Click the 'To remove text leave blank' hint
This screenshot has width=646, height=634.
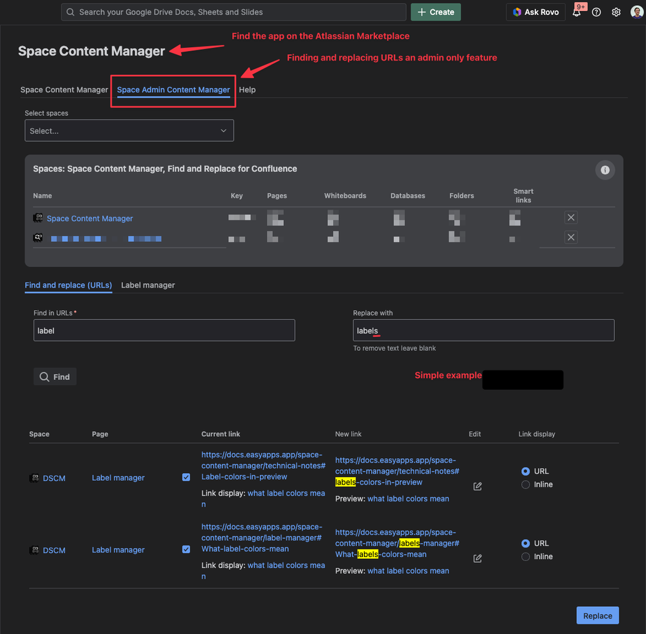coord(394,348)
